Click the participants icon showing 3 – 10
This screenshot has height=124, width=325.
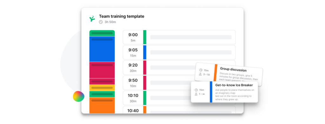tap(200, 74)
